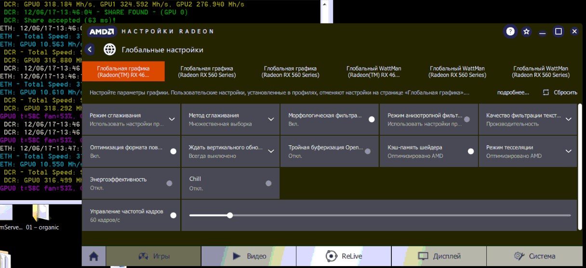
Task: Open the Игры section
Action: coord(153,256)
